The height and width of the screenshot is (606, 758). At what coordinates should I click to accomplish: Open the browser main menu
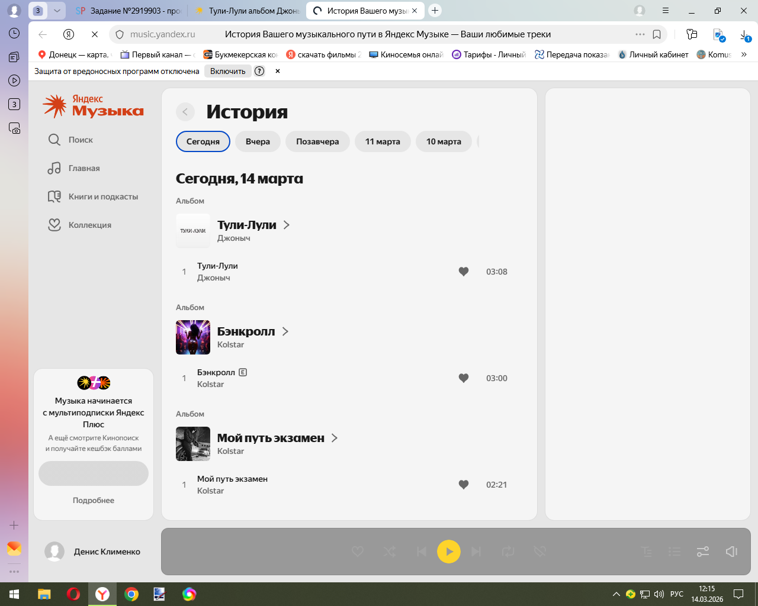666,11
